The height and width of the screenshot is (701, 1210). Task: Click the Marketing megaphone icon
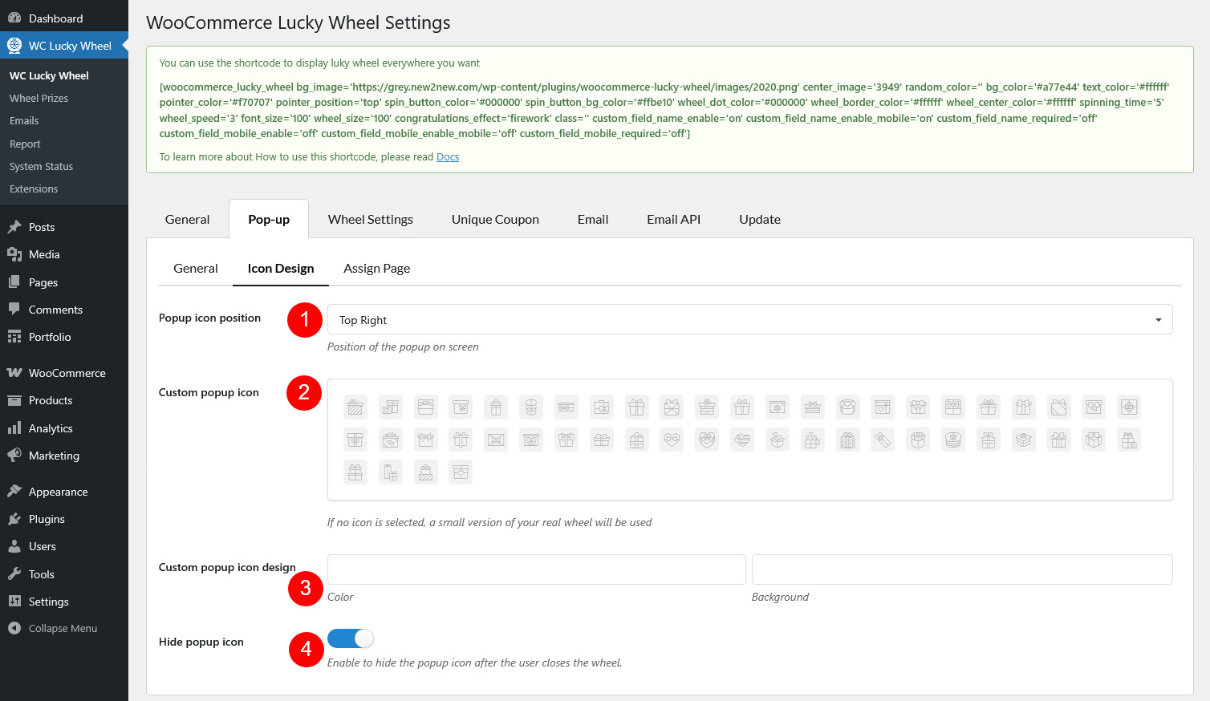[x=14, y=456]
